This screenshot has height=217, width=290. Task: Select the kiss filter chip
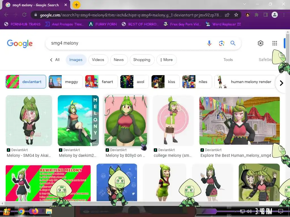pos(165,82)
